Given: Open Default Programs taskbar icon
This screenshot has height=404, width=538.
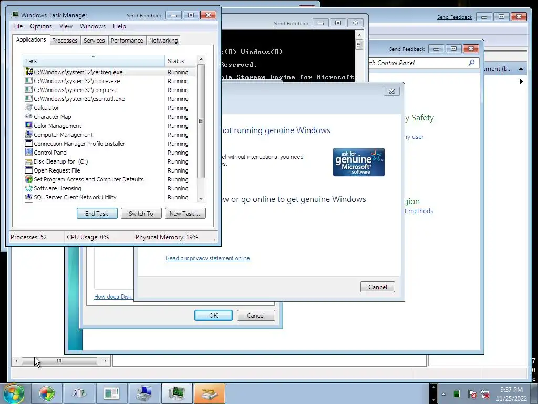Looking at the screenshot, I should tap(47, 393).
